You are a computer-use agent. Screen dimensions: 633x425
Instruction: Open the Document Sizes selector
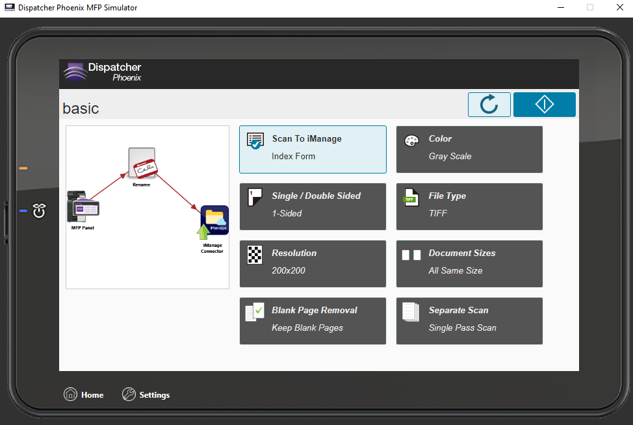[x=469, y=264]
